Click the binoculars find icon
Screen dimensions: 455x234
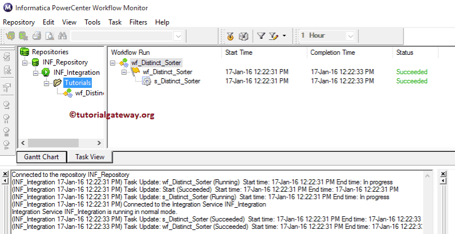(x=62, y=35)
